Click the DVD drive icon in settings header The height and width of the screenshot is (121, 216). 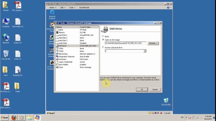(x=104, y=29)
